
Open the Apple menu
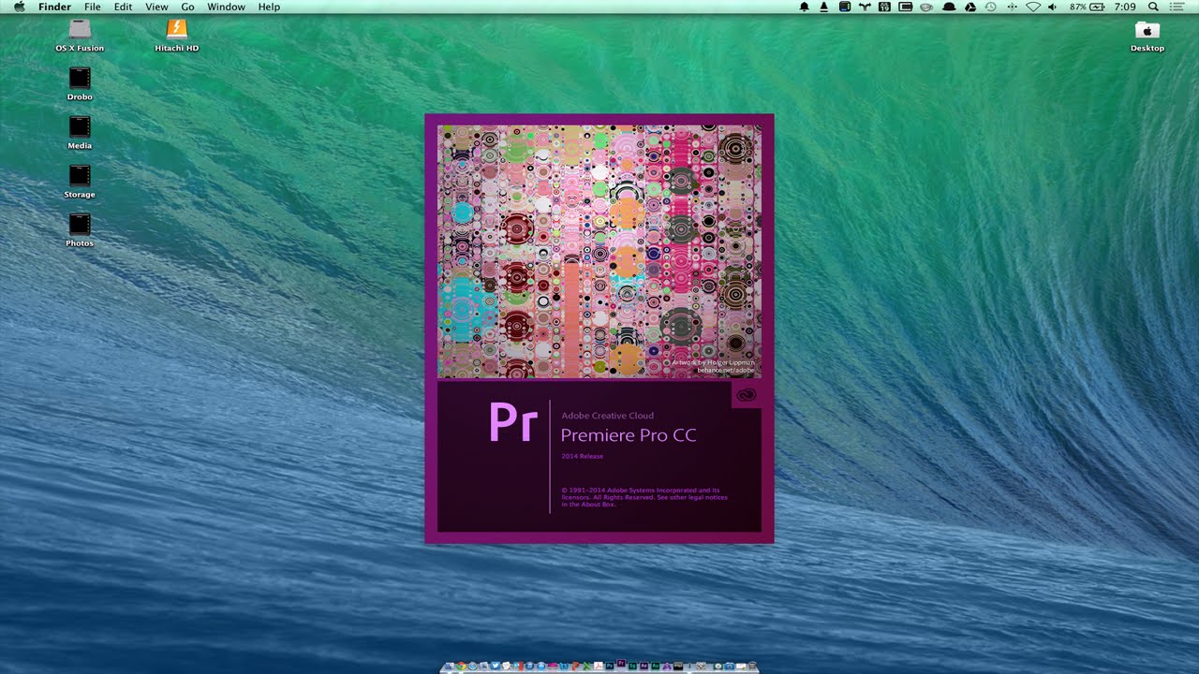(x=19, y=7)
